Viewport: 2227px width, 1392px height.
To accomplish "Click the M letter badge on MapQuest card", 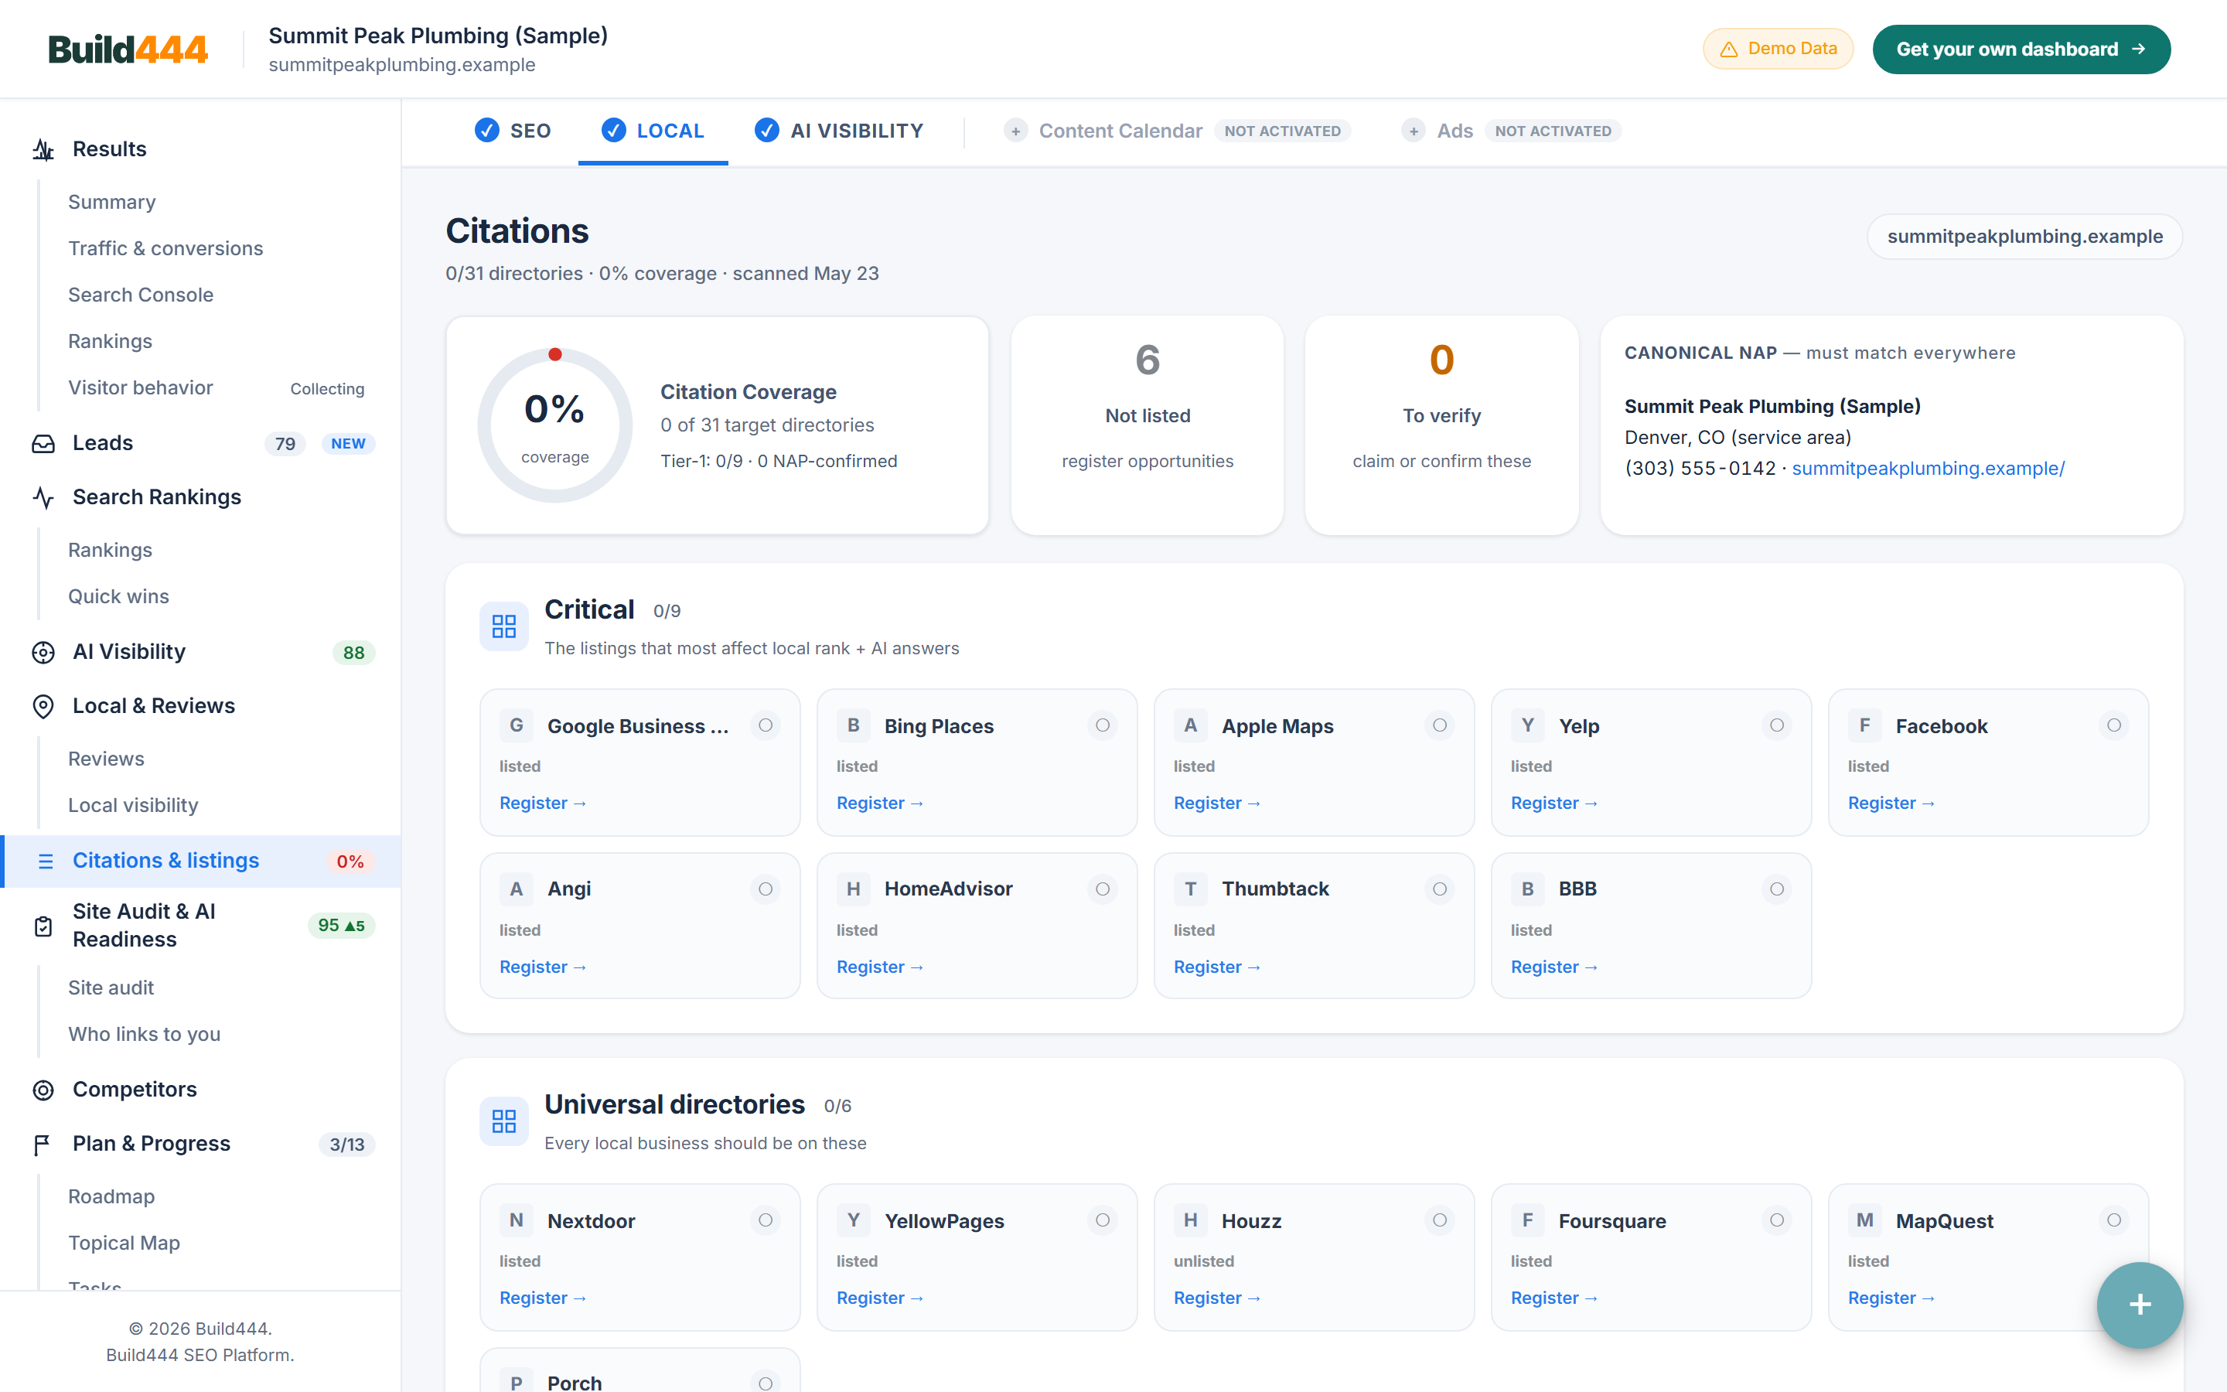I will point(1864,1221).
